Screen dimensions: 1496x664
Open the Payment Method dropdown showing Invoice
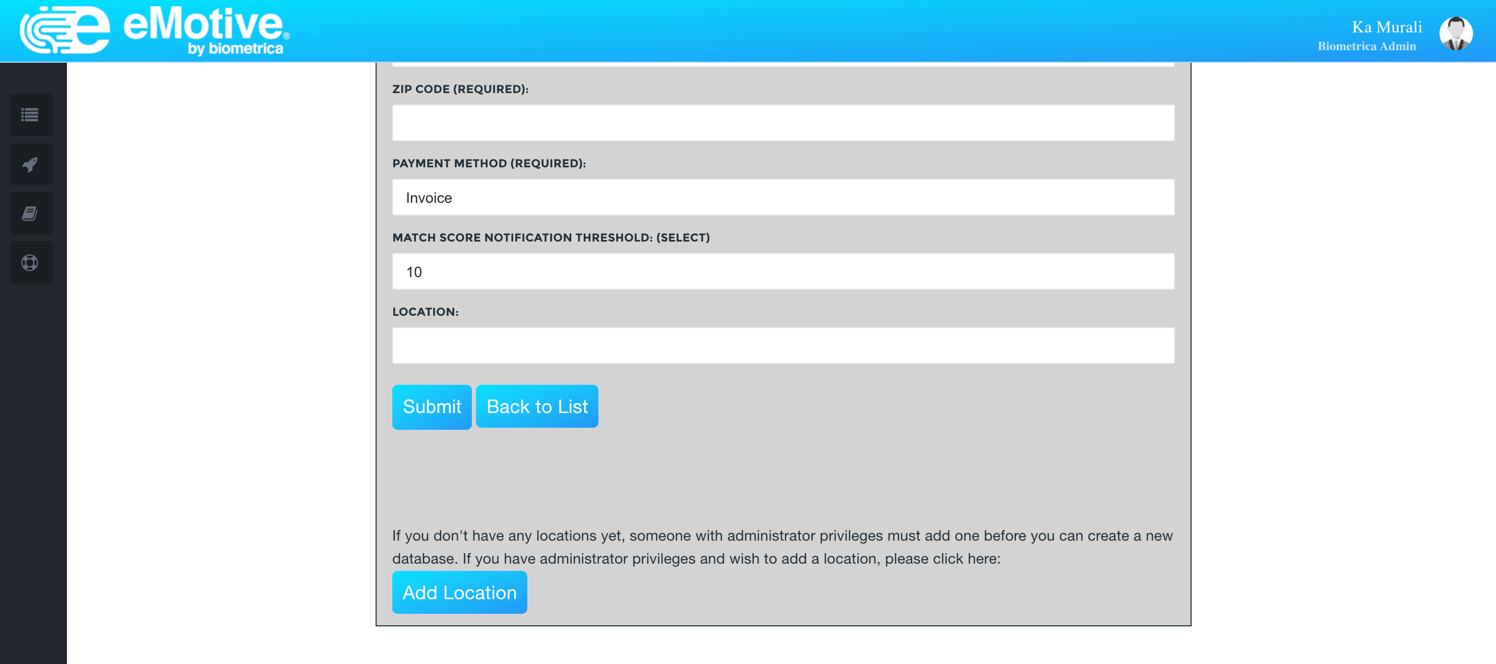click(783, 197)
